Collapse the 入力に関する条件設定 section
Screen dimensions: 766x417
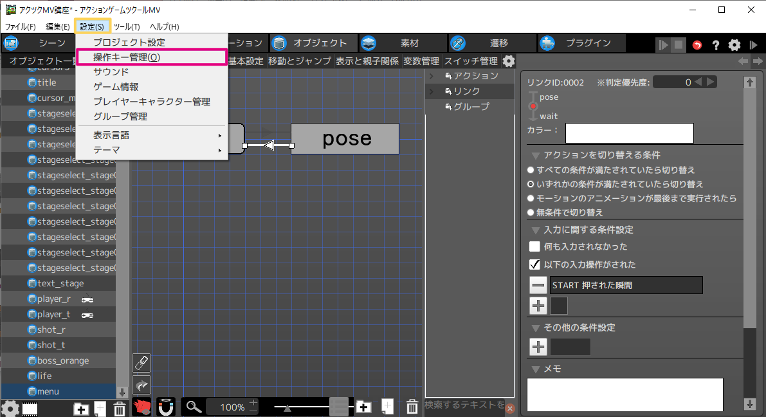click(536, 230)
